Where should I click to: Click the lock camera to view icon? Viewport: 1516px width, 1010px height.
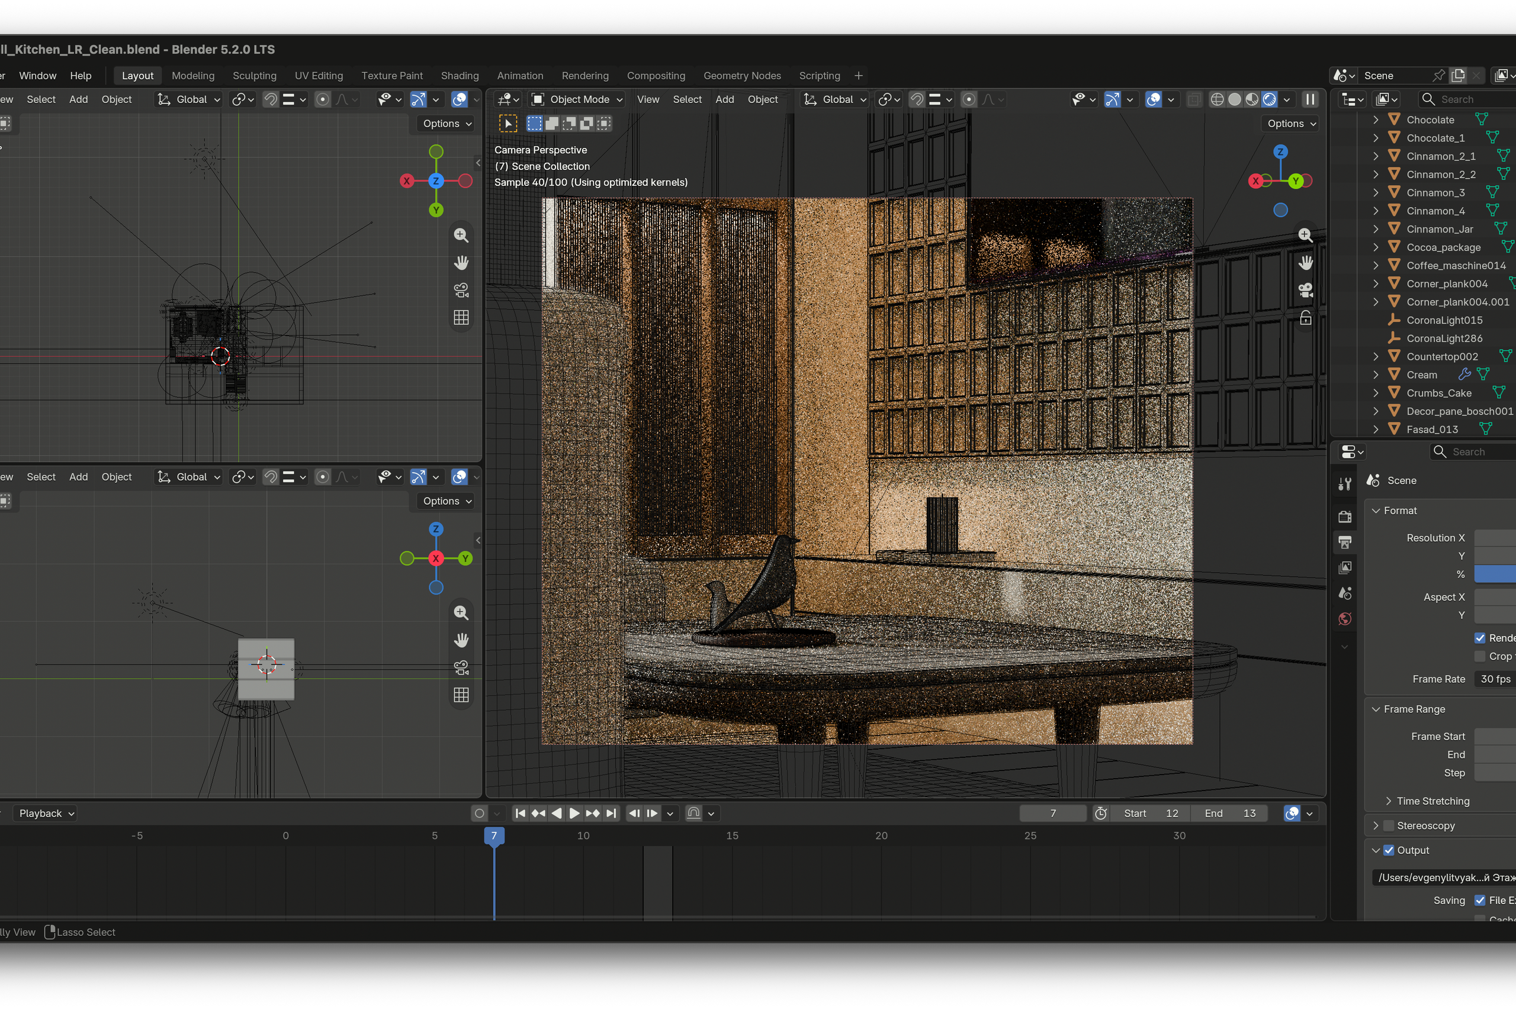tap(1305, 318)
